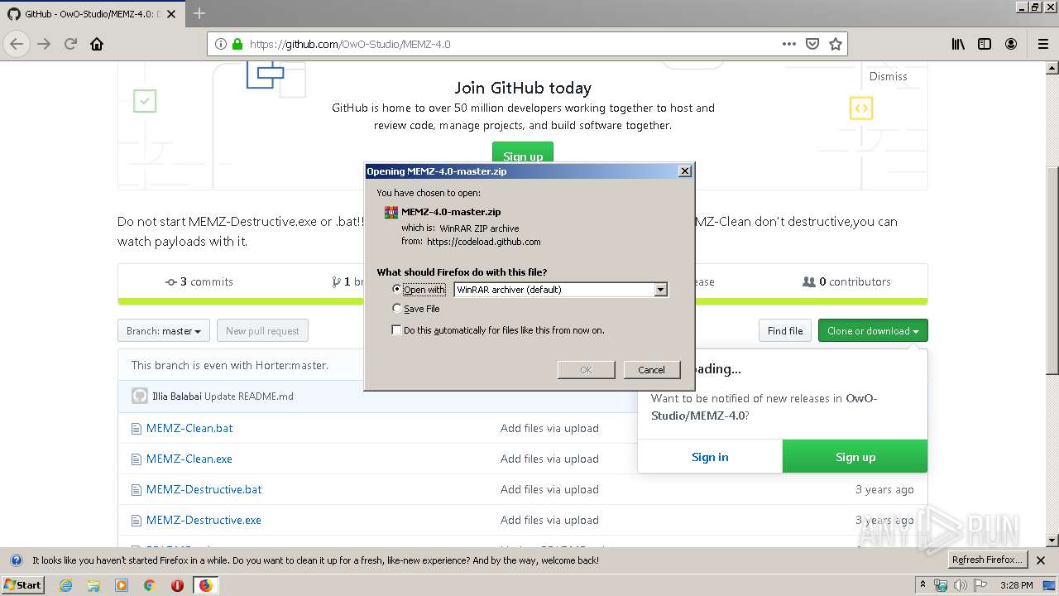The image size is (1059, 596).
Task: Open the MEMZ-Clean.exe file link
Action: (189, 459)
